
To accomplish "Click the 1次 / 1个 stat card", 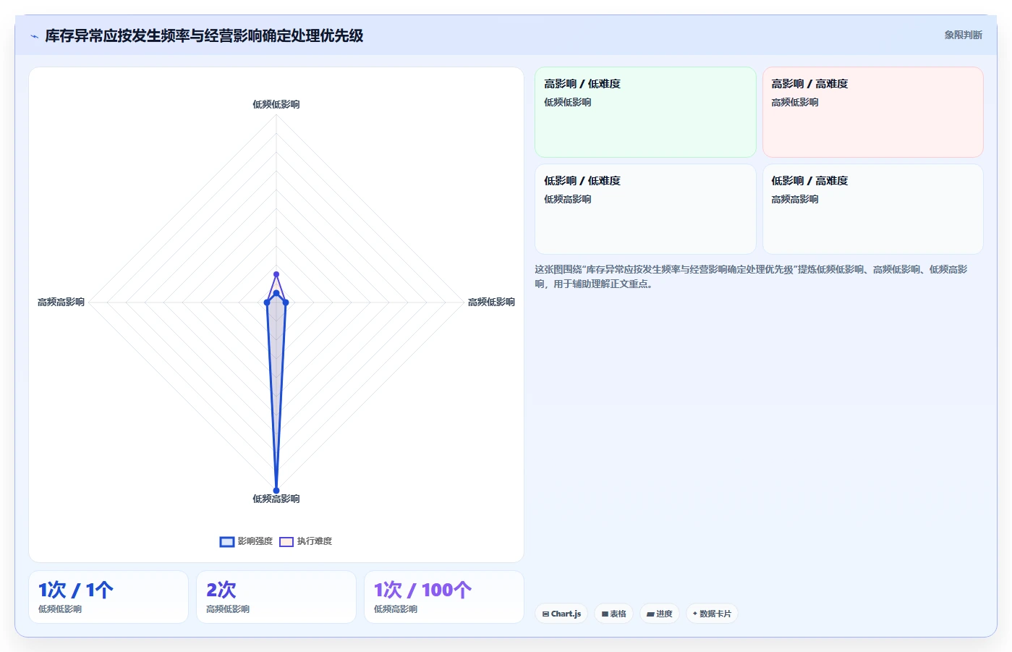I will coord(109,597).
